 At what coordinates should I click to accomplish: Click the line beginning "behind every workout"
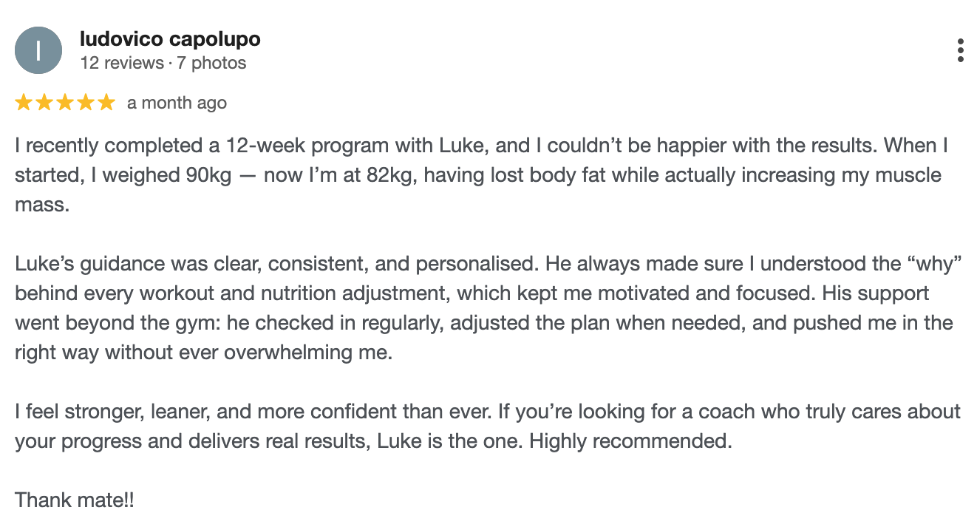(472, 293)
